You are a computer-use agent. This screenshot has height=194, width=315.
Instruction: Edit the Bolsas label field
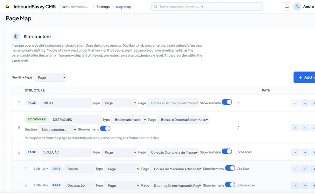pyautogui.click(x=79, y=169)
